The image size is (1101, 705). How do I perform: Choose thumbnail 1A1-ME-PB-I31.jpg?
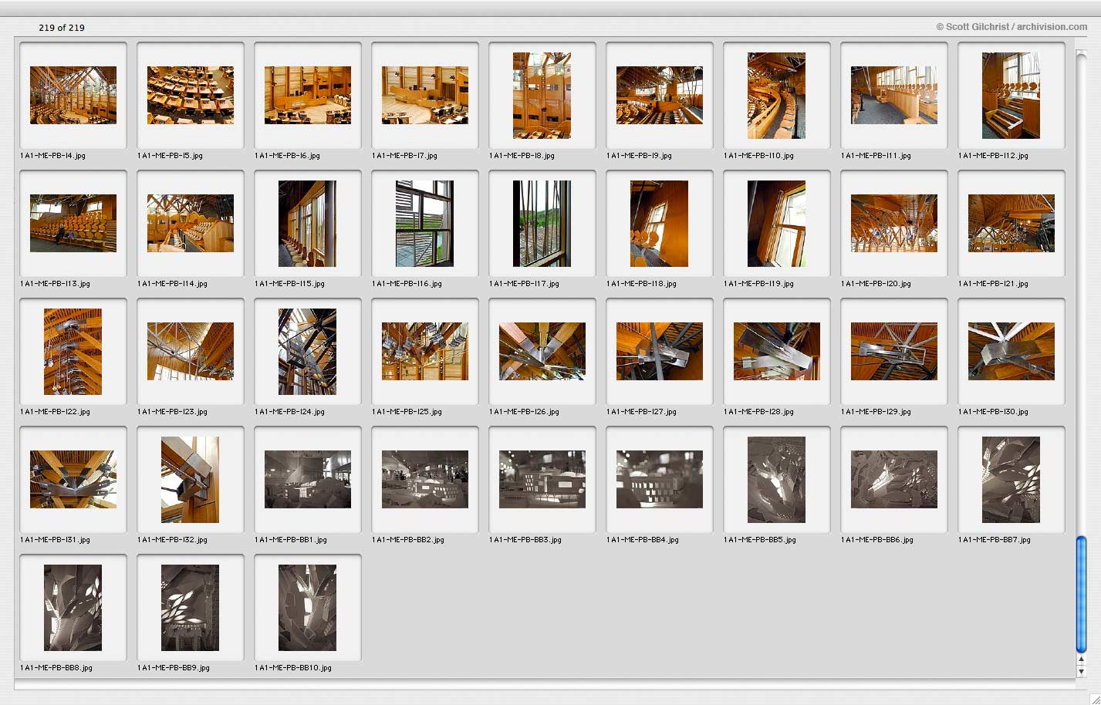click(73, 480)
